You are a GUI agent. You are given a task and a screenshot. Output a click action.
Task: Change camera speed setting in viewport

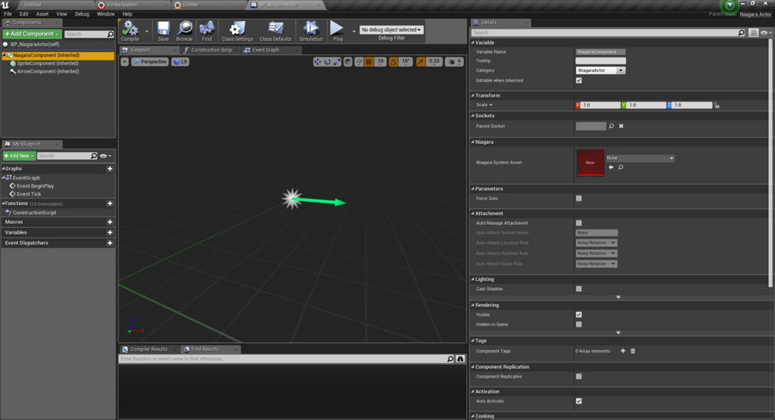pos(454,62)
